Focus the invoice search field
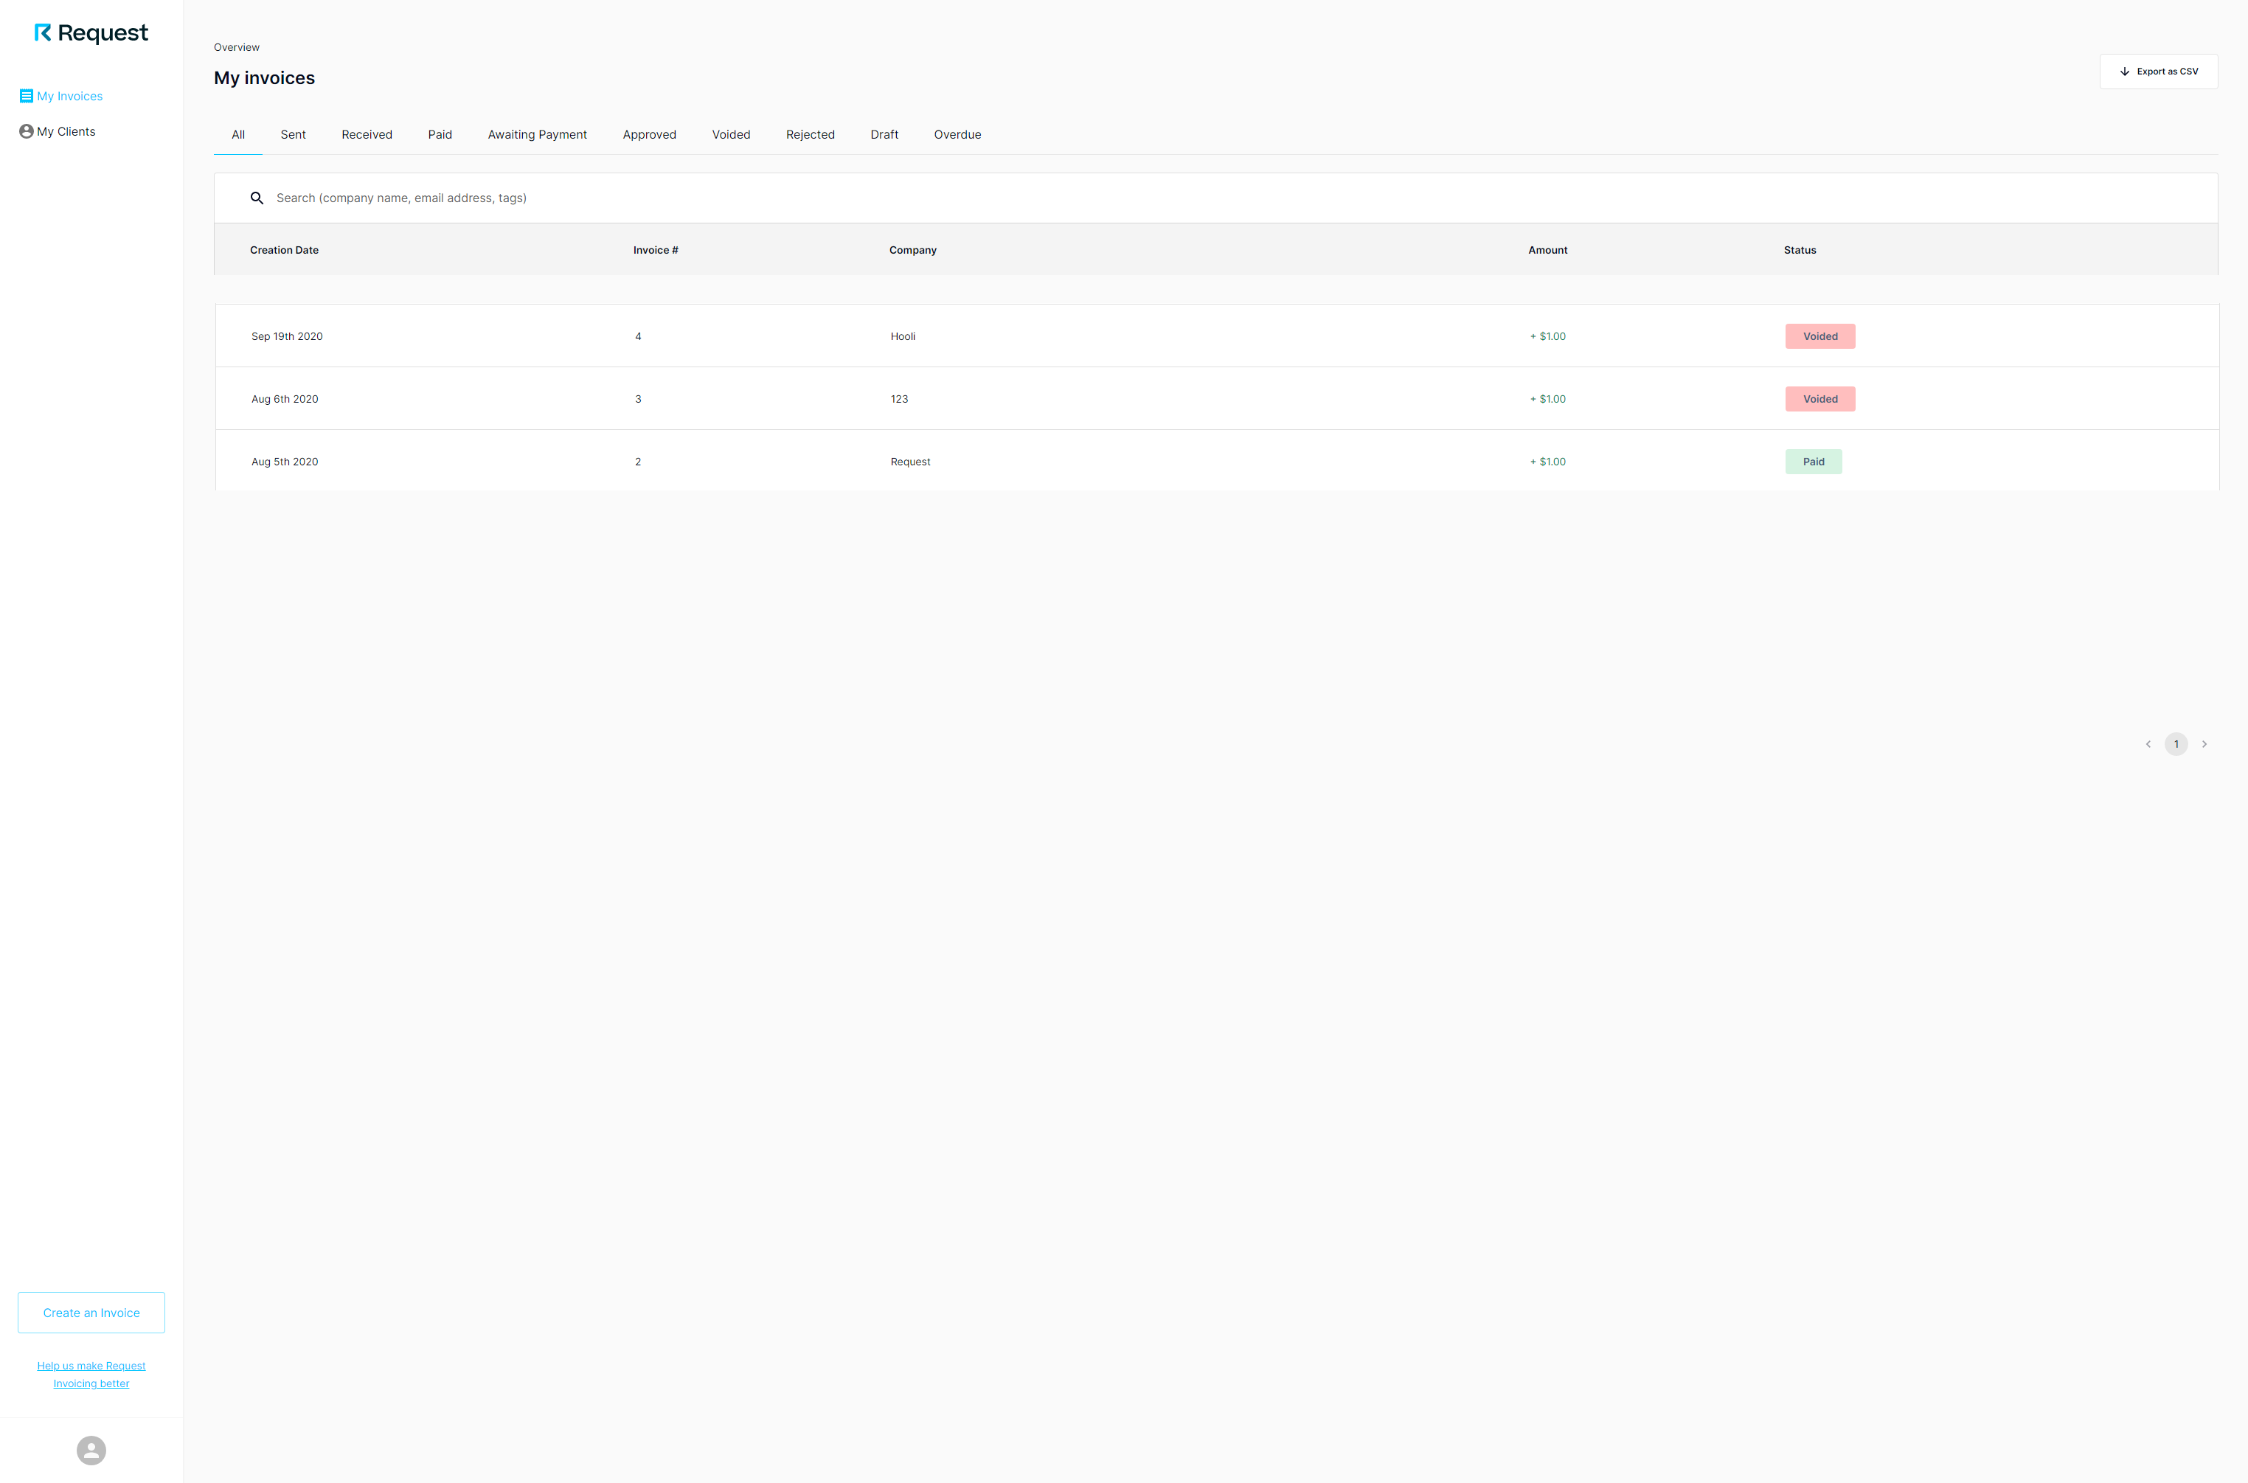This screenshot has width=2248, height=1483. coord(1215,198)
